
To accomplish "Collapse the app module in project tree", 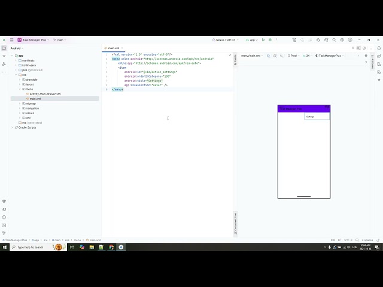I will 12,56.
